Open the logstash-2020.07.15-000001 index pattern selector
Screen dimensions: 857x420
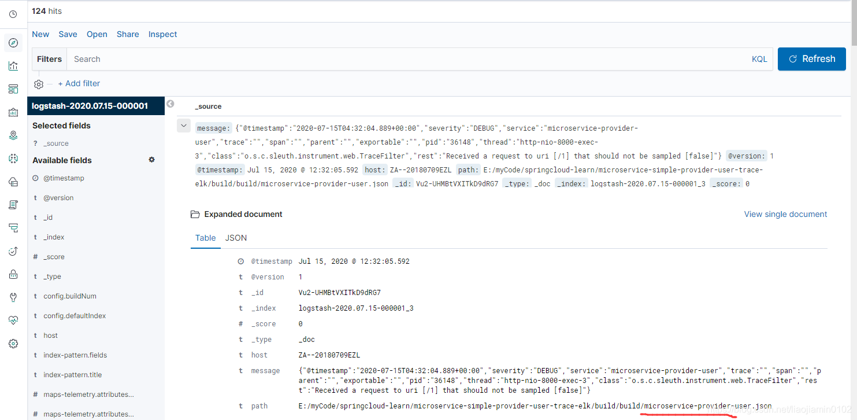[96, 106]
